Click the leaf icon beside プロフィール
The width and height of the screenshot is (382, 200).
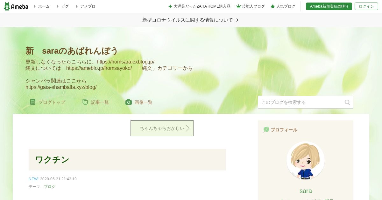click(x=266, y=130)
